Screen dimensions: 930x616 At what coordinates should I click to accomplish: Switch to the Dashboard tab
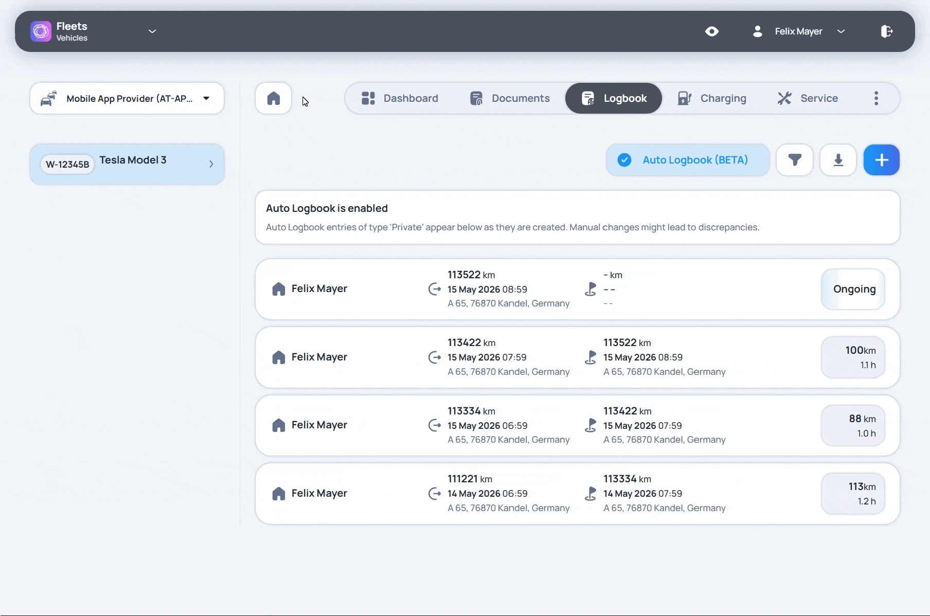click(x=400, y=98)
